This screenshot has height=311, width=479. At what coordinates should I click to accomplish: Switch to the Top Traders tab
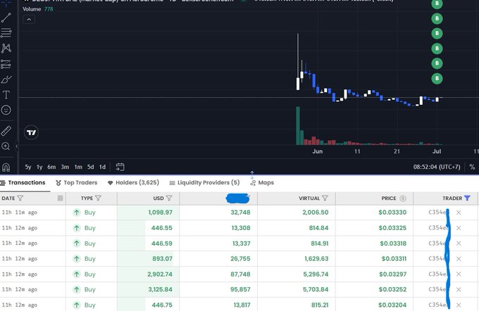[x=76, y=182]
